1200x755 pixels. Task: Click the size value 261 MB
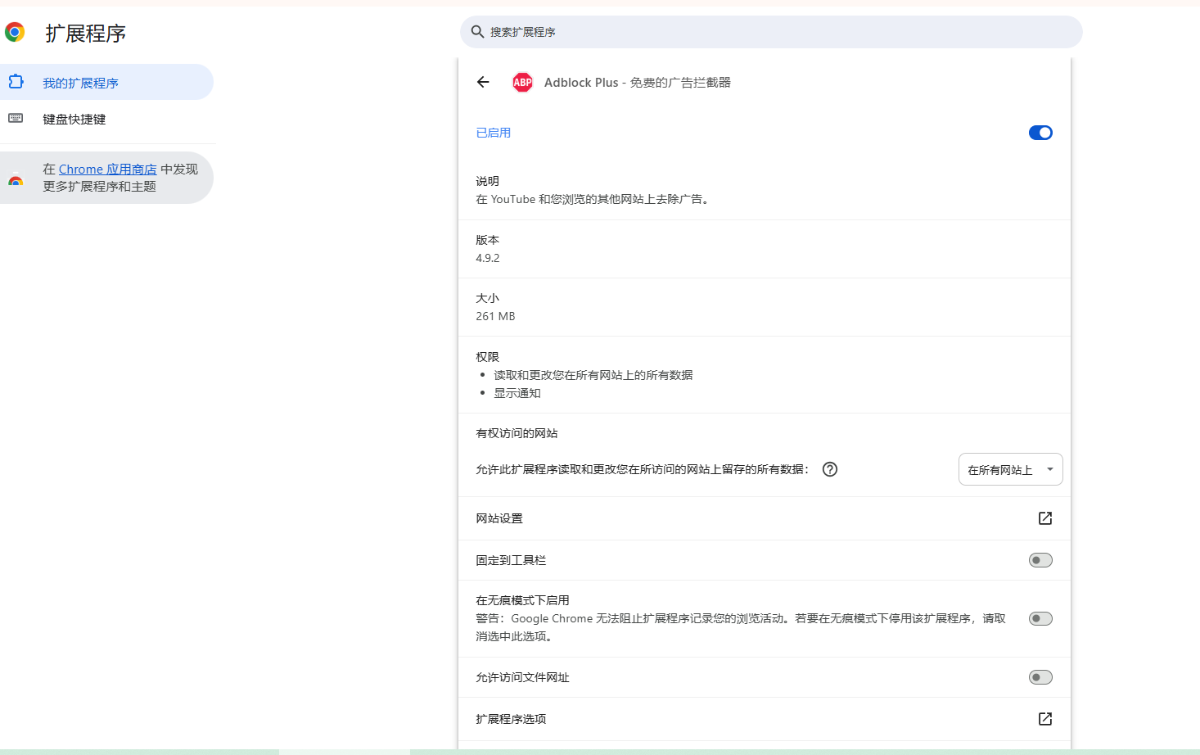point(495,316)
